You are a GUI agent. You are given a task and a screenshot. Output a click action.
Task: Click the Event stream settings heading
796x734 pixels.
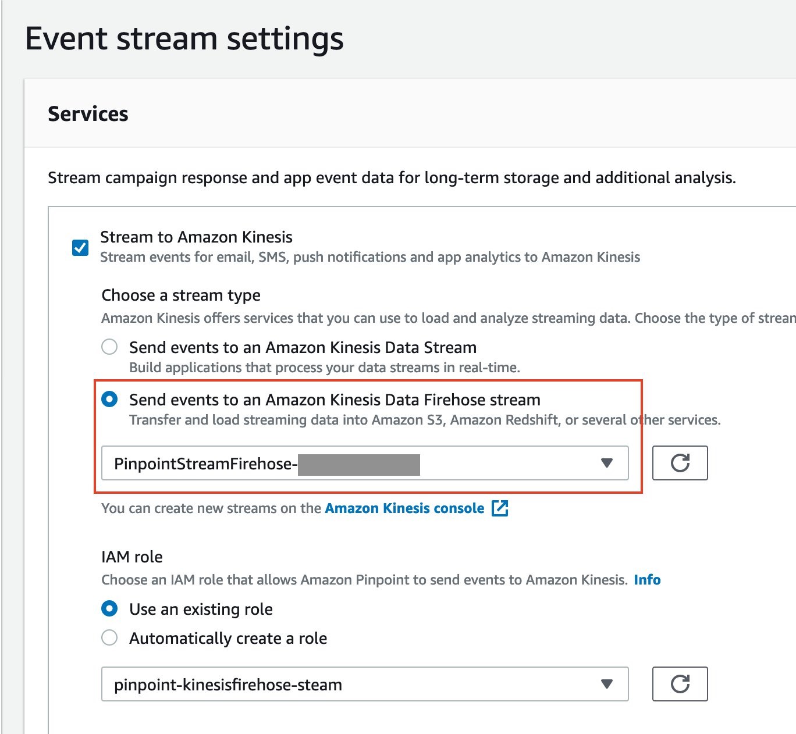tap(184, 39)
